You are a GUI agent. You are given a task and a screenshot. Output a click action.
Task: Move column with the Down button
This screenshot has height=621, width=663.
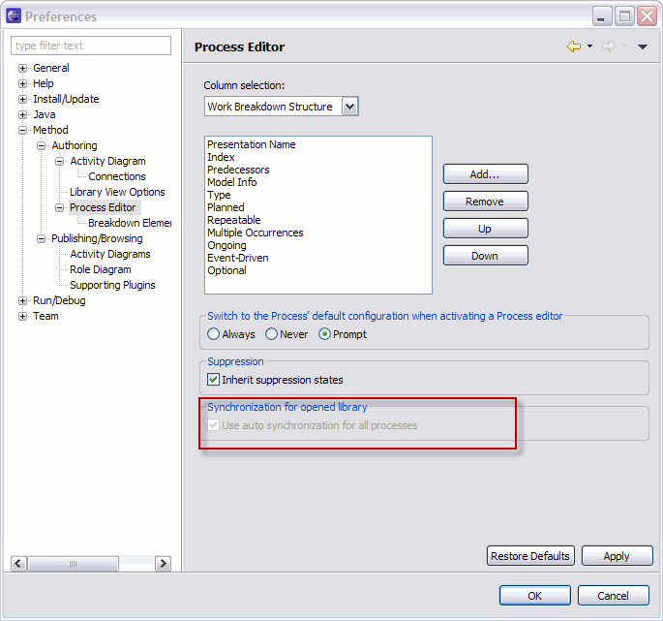(x=486, y=256)
